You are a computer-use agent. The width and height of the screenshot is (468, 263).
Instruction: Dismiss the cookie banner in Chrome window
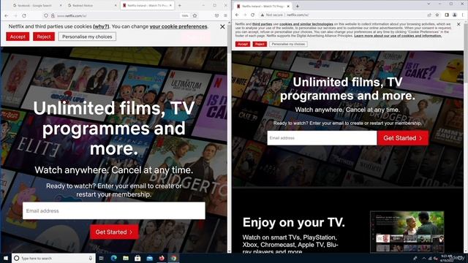coord(458,24)
